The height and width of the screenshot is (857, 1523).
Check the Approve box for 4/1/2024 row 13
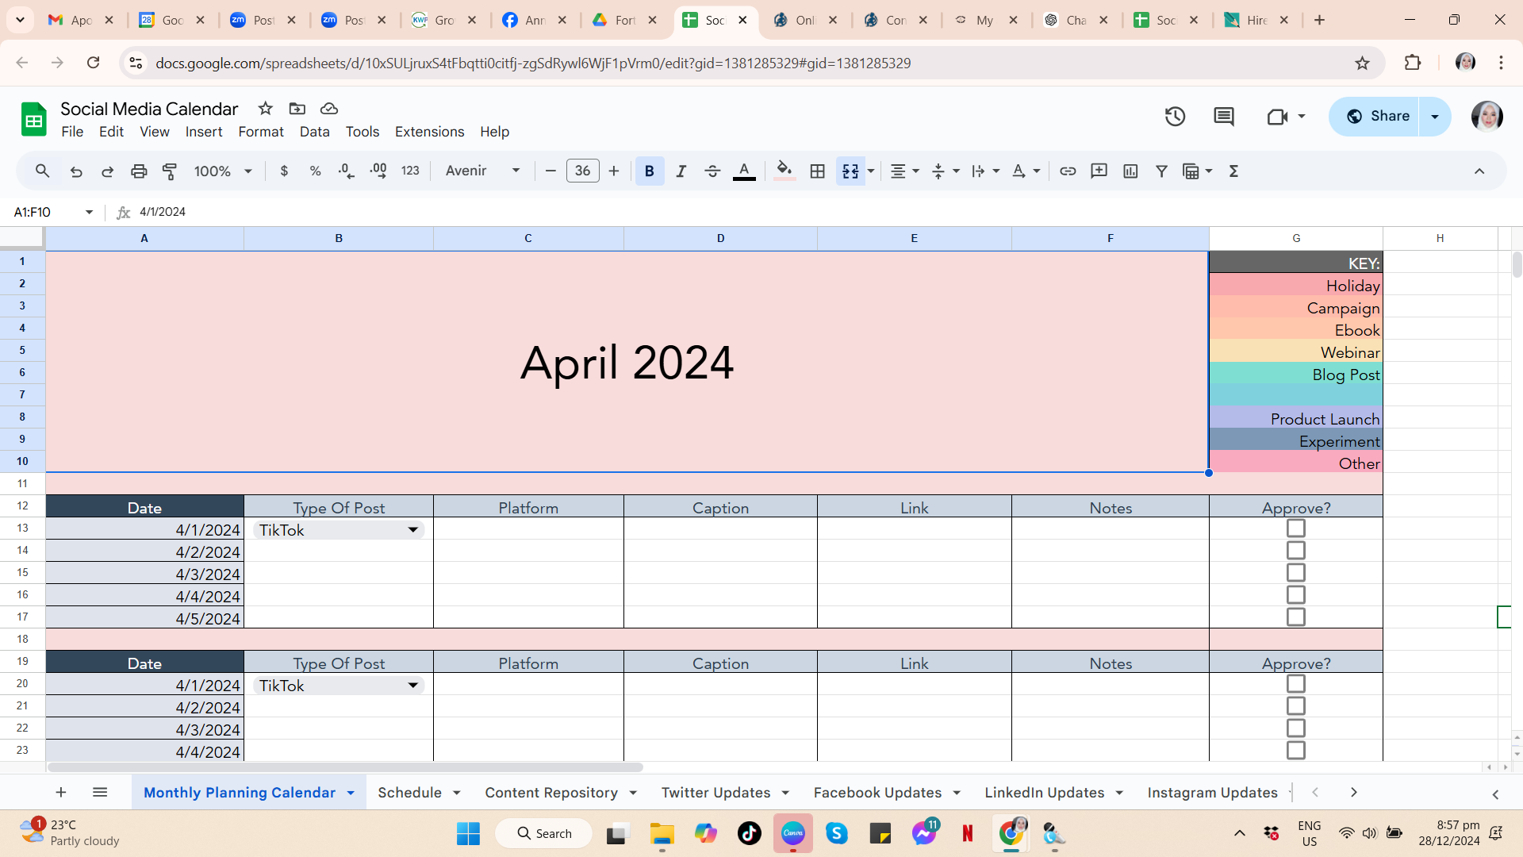(1295, 528)
